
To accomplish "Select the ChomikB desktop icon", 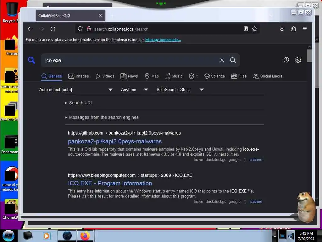I will 10,210.
